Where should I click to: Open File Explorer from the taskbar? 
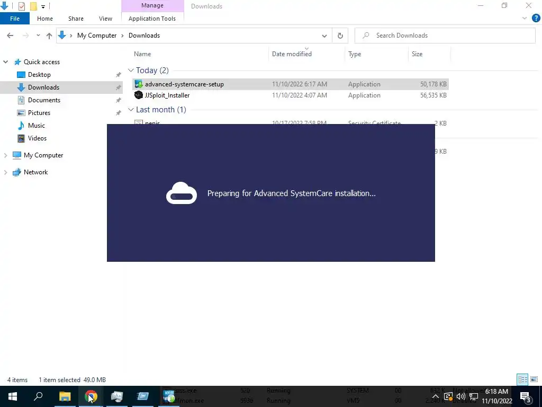(65, 396)
